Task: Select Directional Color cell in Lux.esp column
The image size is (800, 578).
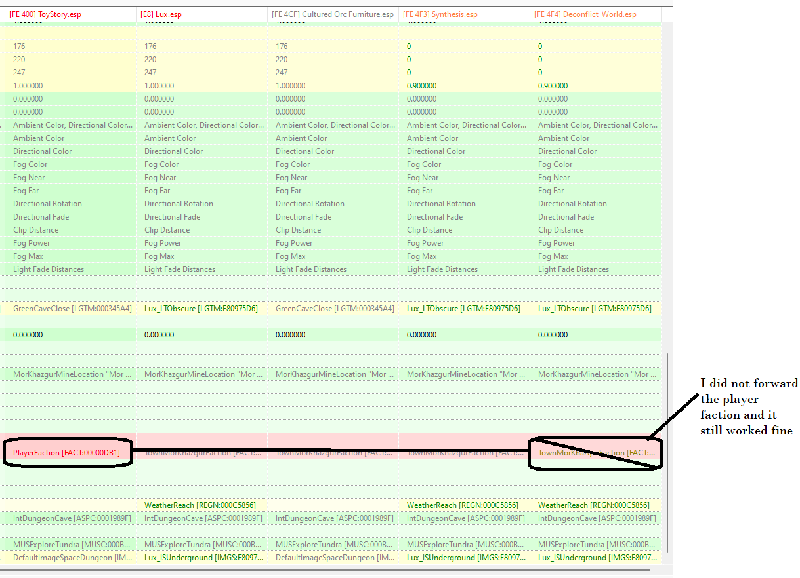Action: tap(201, 151)
